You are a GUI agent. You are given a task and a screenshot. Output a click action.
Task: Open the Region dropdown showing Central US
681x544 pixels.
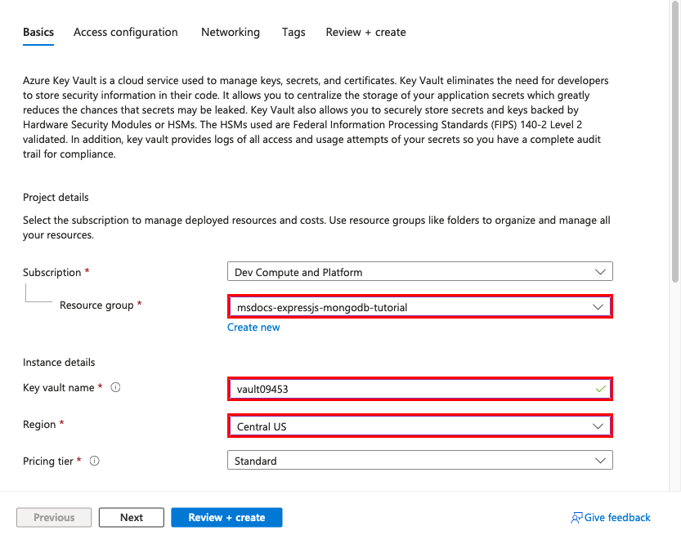[419, 426]
